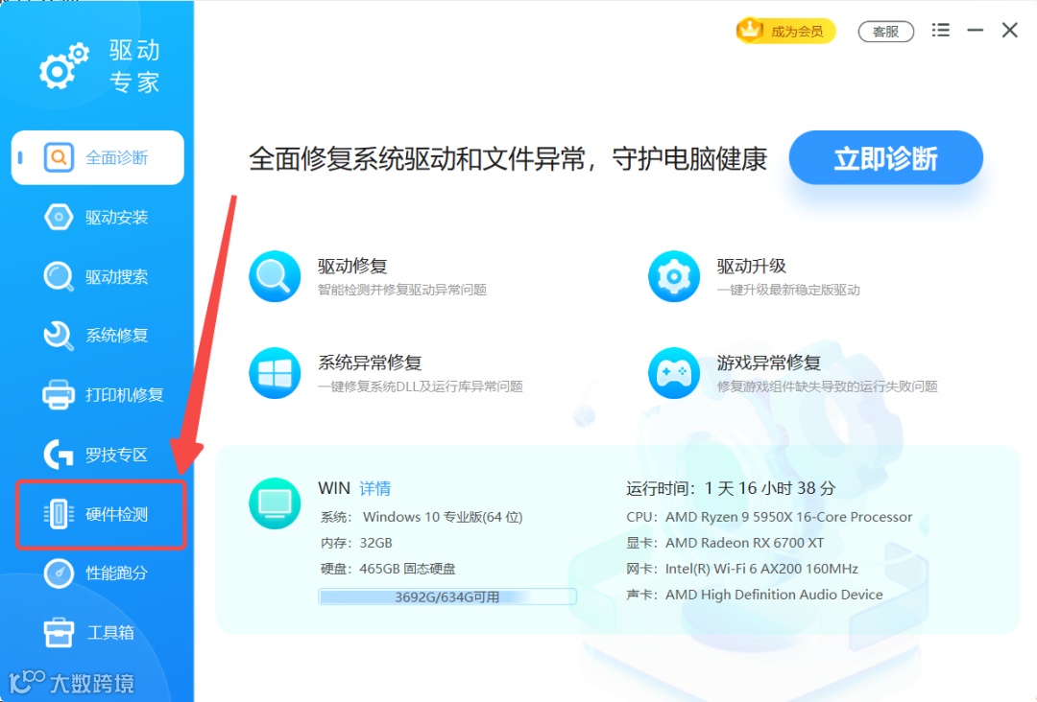
Task: Click the green computer monitor icon
Action: [275, 503]
